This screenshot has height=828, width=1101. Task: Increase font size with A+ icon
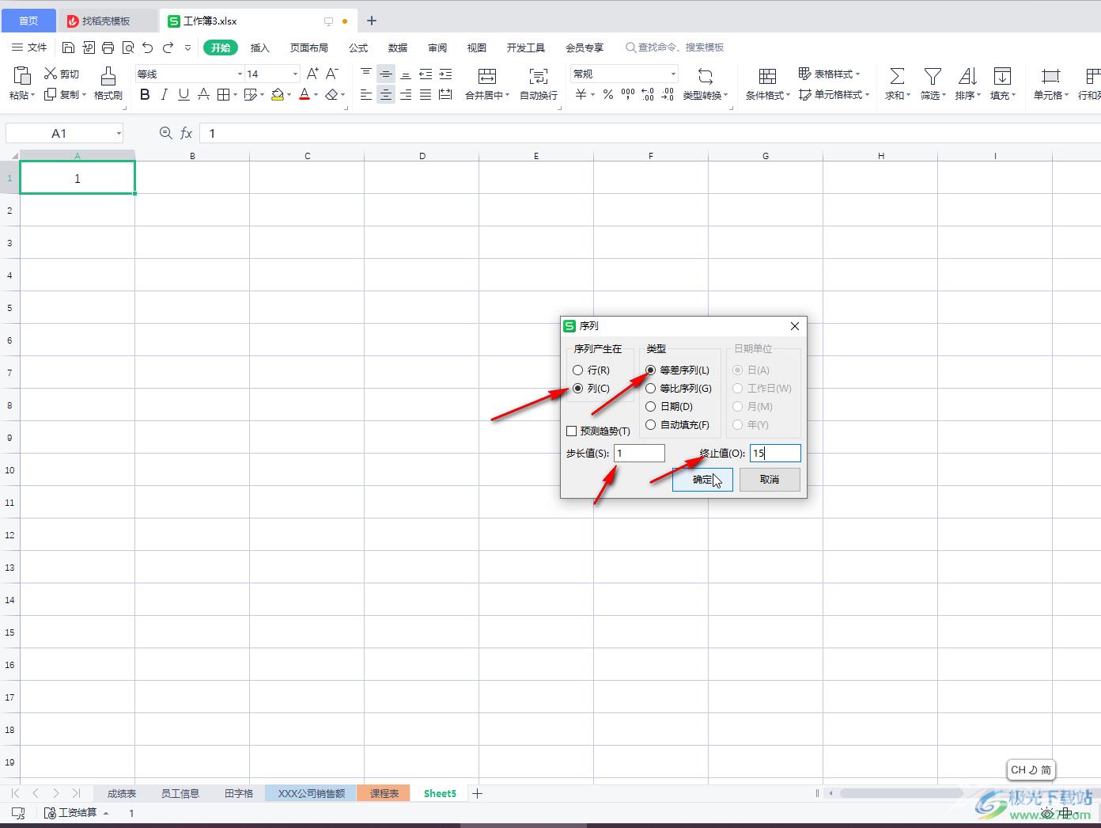coord(312,74)
